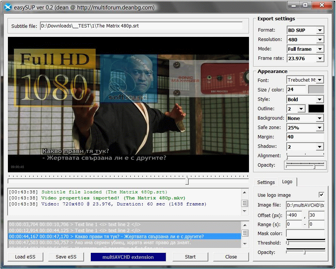Click the logo Image file path field
336x269 pixels.
[x=305, y=205]
